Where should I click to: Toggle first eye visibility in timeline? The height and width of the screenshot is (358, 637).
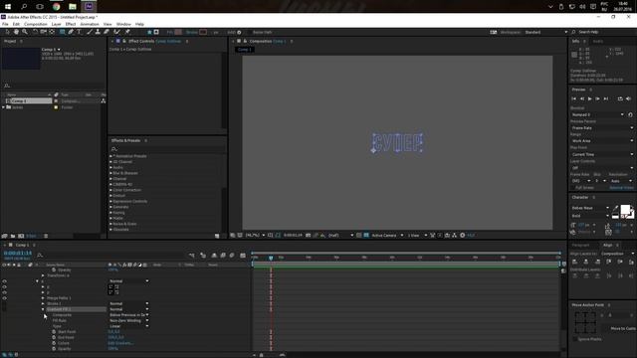(x=4, y=280)
